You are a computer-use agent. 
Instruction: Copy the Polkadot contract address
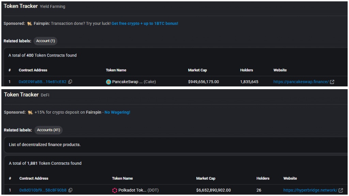pyautogui.click(x=70, y=190)
